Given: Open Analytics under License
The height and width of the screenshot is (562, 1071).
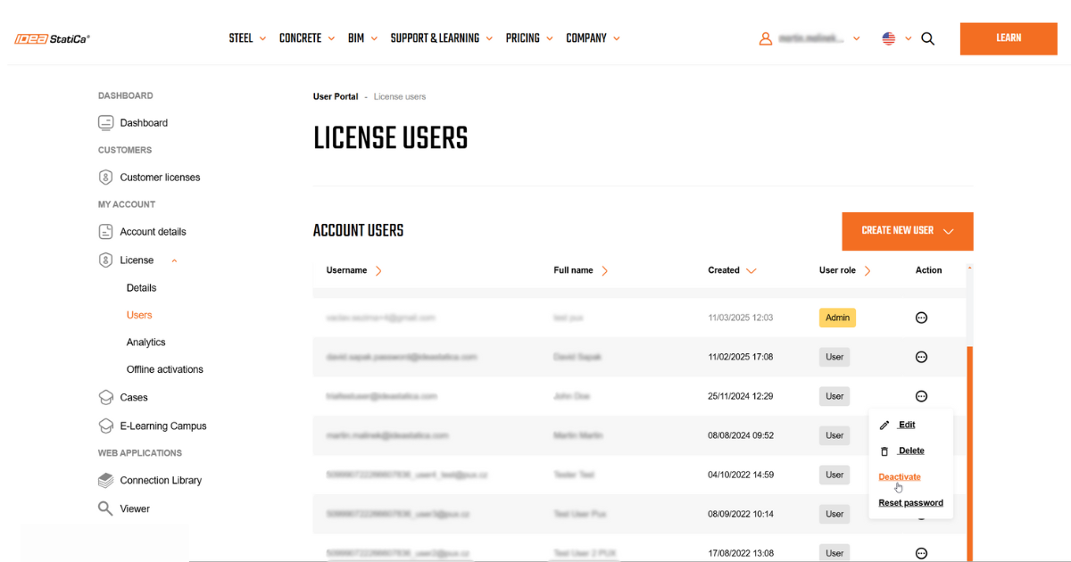Looking at the screenshot, I should coord(145,343).
